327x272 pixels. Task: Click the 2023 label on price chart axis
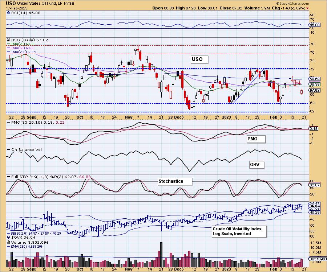point(226,117)
